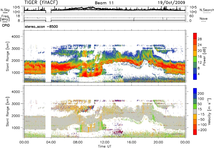The image size is (214, 148).
Task: Click the '12:00' time axis label
Action: (105, 142)
